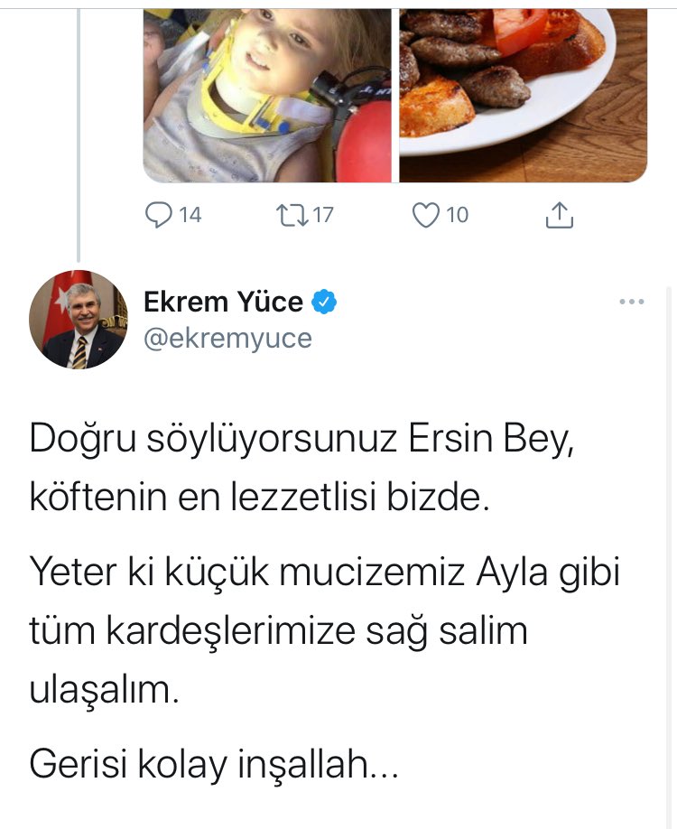
Task: Open Ekrem Yüce's profile avatar
Action: point(79,320)
